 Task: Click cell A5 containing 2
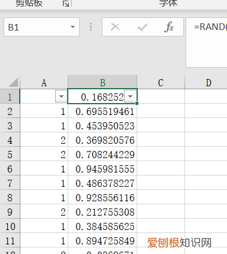click(x=44, y=154)
